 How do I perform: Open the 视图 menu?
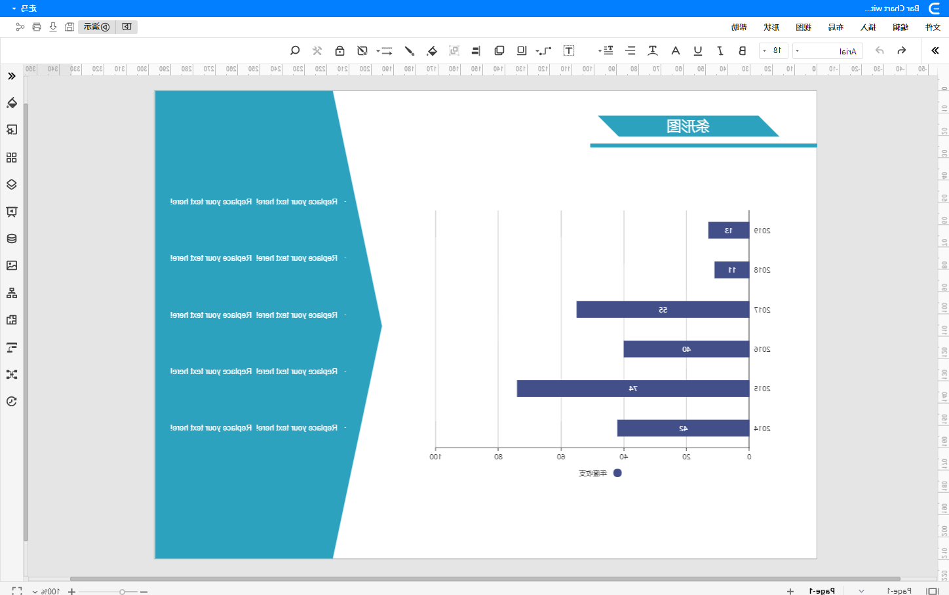coord(804,27)
